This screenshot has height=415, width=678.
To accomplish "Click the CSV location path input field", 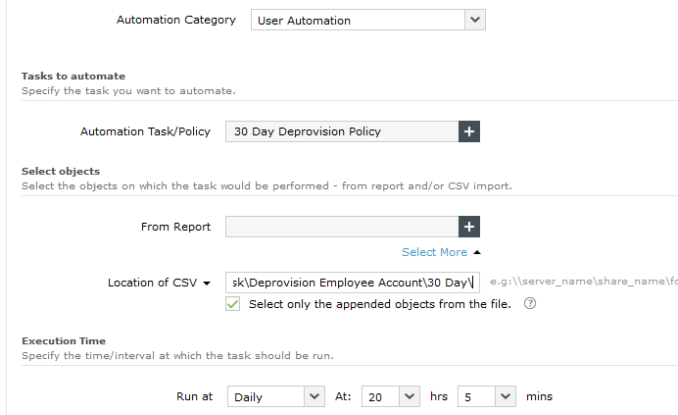I will (x=352, y=283).
